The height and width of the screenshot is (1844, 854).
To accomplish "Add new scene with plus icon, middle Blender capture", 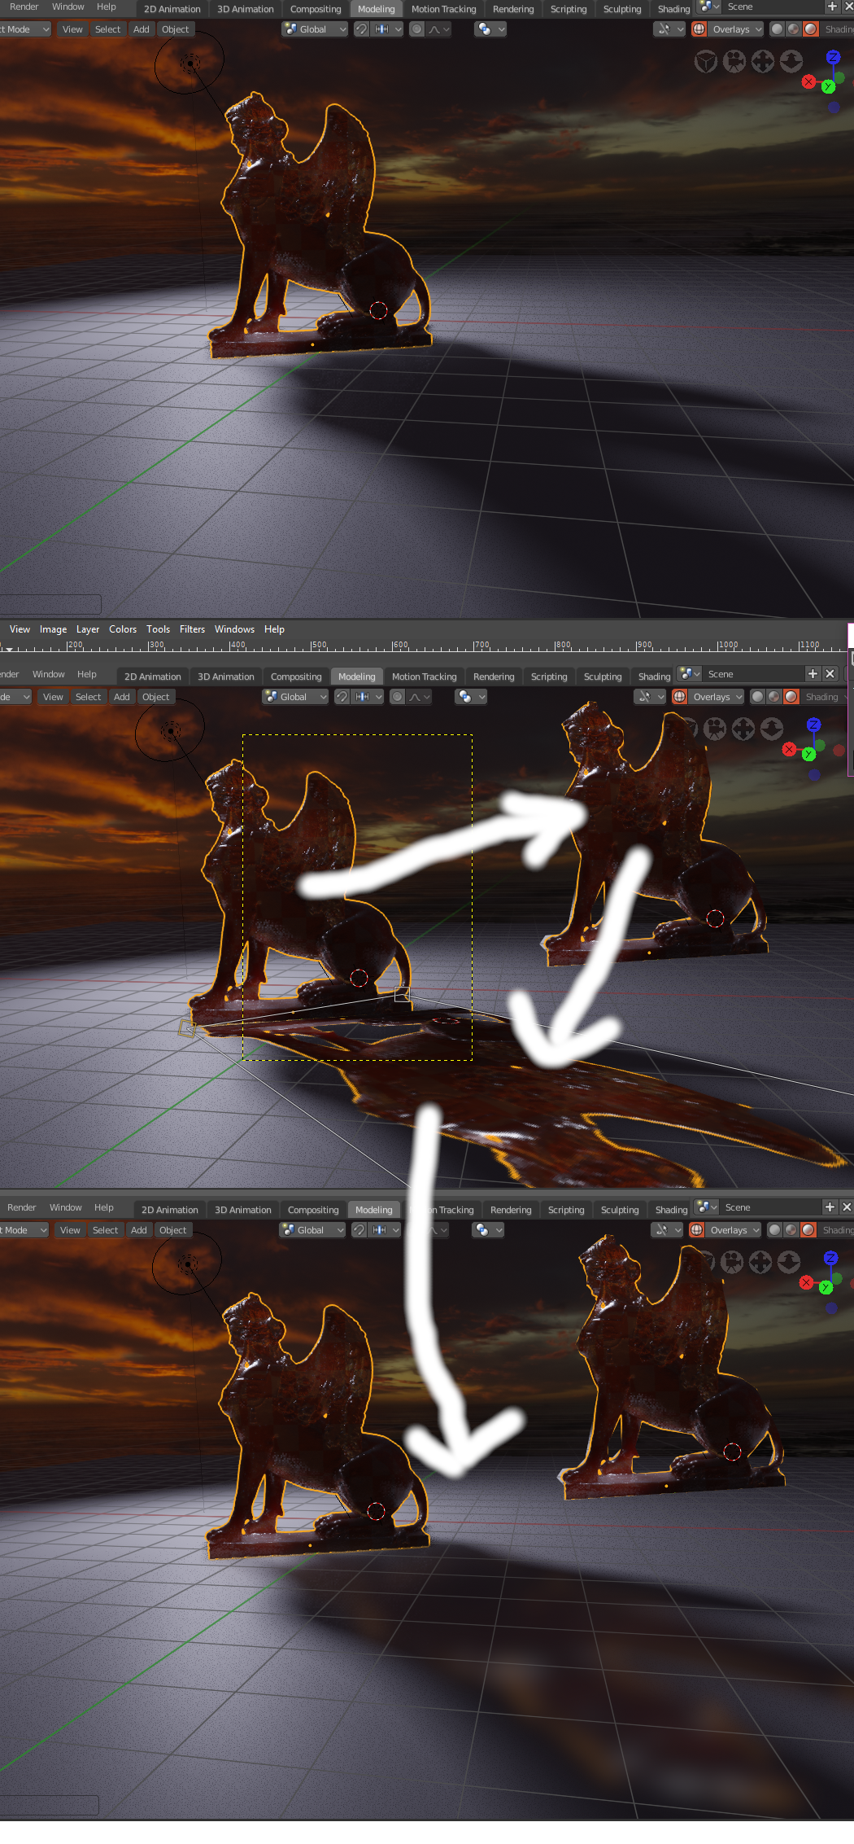I will [x=813, y=673].
